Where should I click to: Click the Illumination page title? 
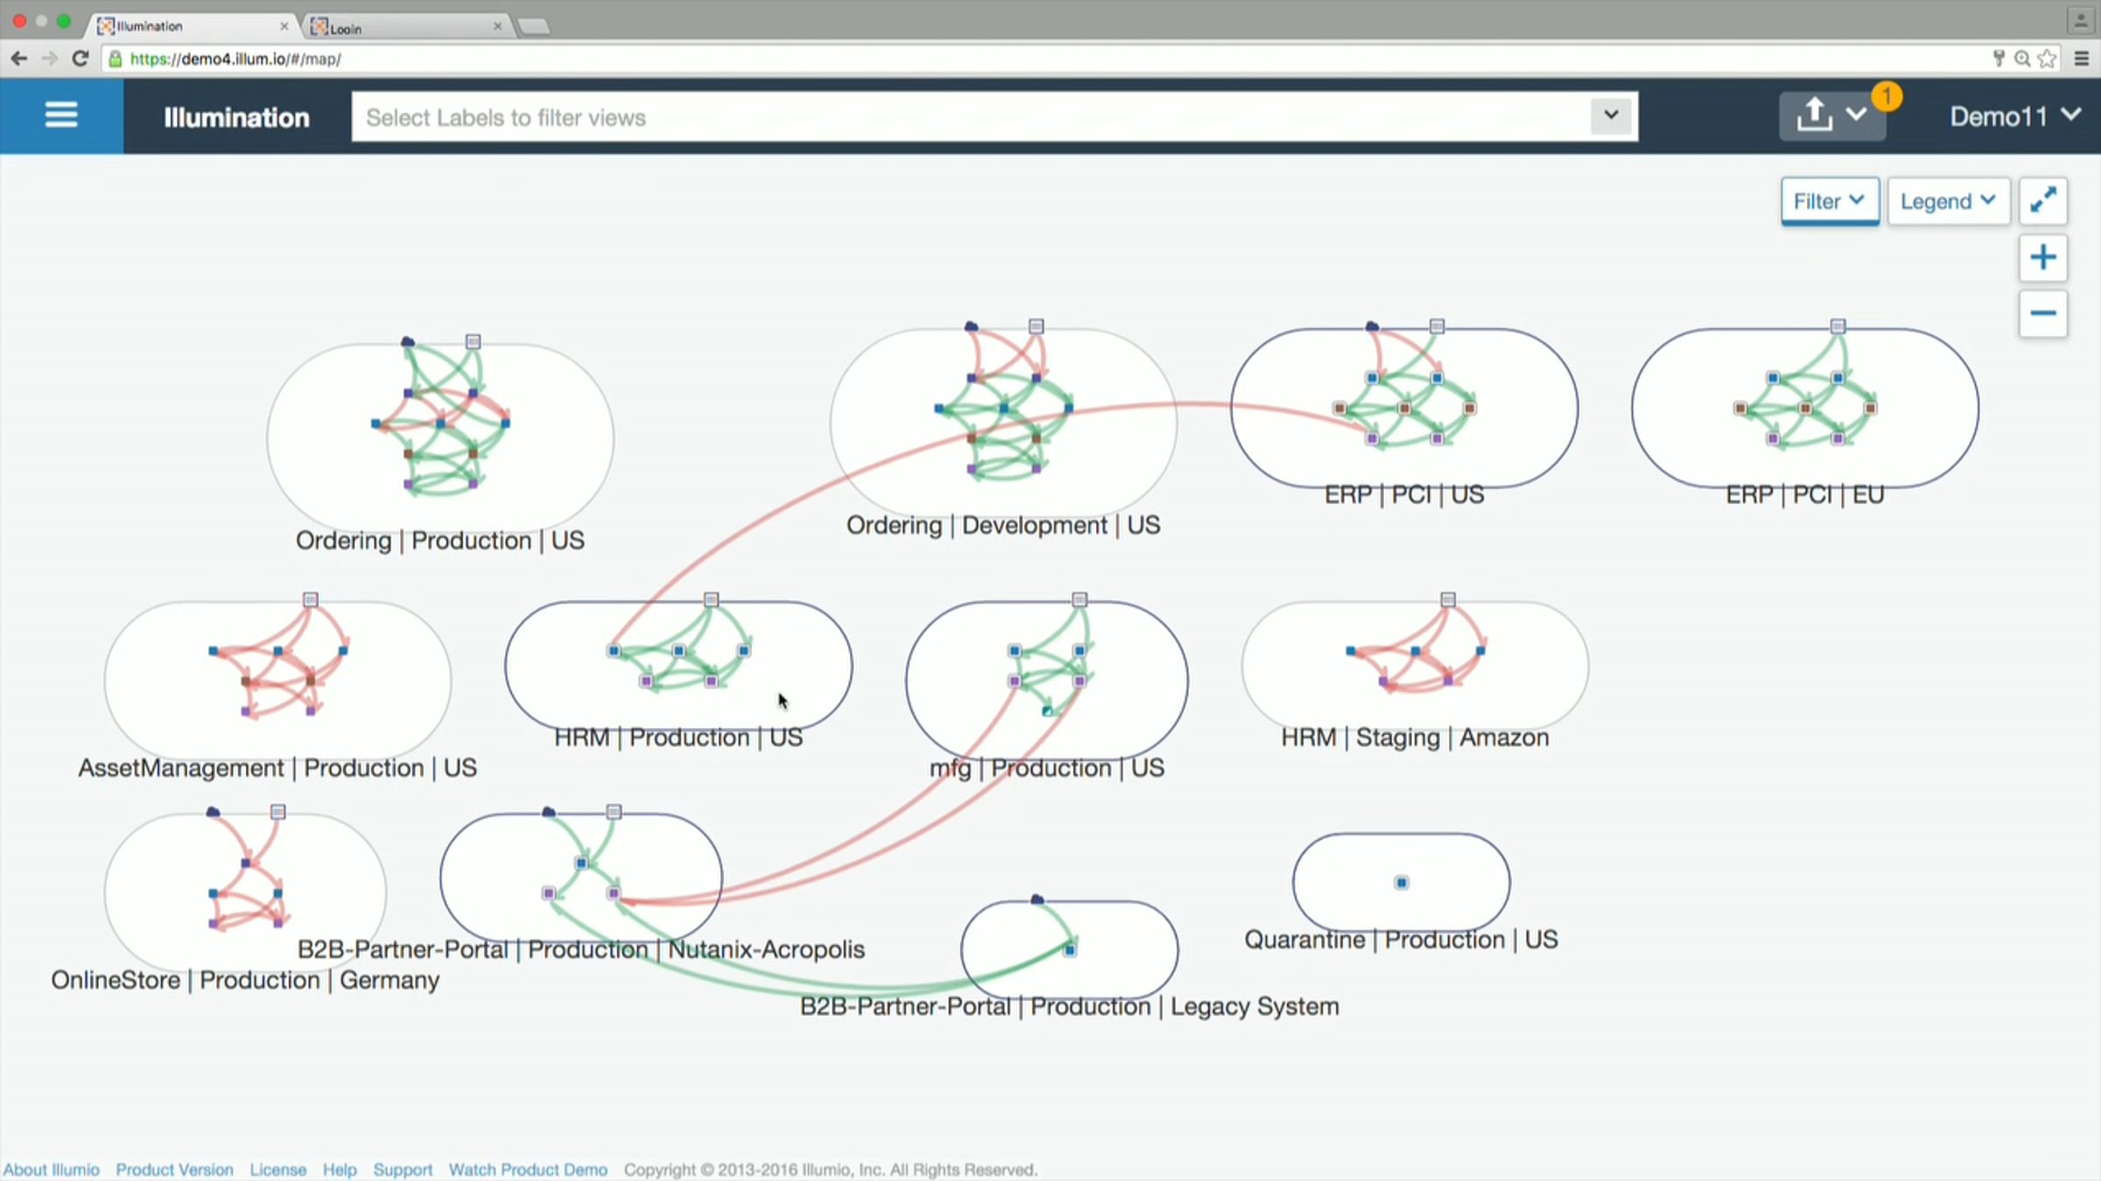pyautogui.click(x=236, y=117)
